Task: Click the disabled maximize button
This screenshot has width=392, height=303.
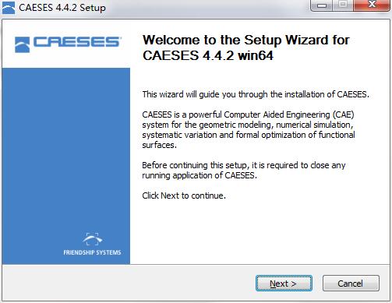Action: [x=343, y=5]
